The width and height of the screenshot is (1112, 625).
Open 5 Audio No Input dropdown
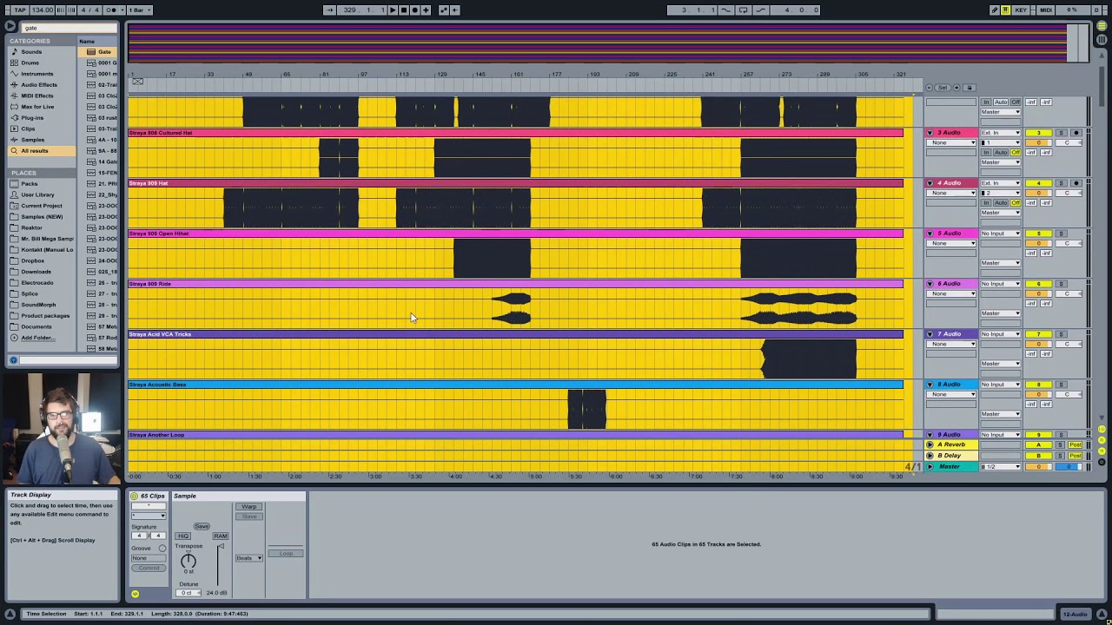1001,234
